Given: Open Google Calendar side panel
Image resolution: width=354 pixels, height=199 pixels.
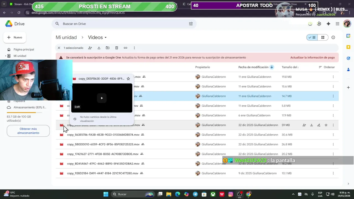Looking at the screenshot, I should pyautogui.click(x=348, y=36).
